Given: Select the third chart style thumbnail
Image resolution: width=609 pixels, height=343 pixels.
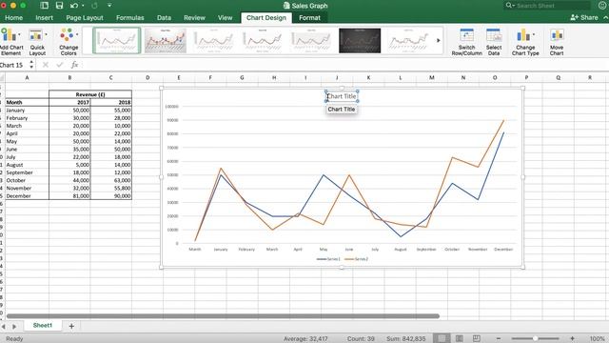Looking at the screenshot, I should tap(213, 40).
